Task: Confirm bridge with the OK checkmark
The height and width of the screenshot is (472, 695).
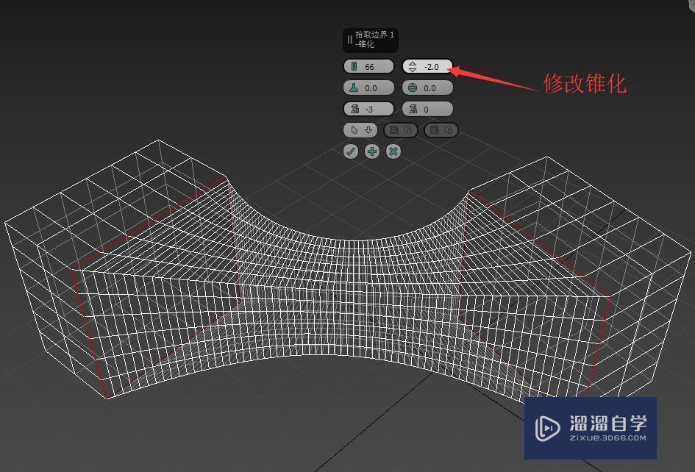Action: (x=351, y=151)
